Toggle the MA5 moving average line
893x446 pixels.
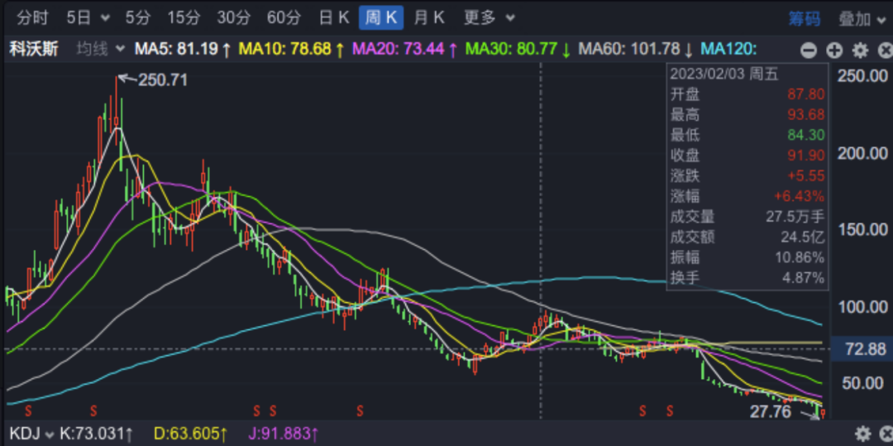coord(182,50)
